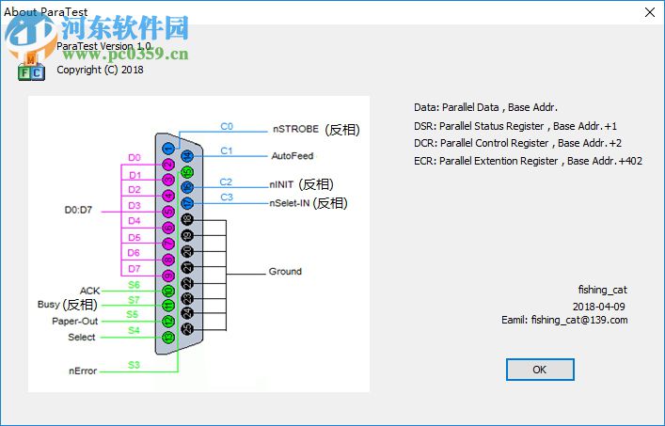This screenshot has height=426, width=665.
Task: Close the About ParaTest dialog
Action: pos(650,12)
